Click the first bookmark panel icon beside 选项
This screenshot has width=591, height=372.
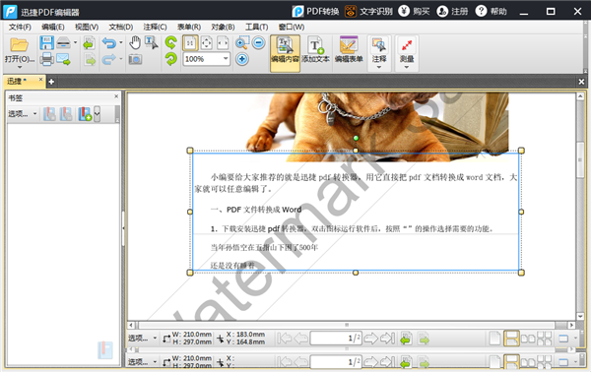49,114
